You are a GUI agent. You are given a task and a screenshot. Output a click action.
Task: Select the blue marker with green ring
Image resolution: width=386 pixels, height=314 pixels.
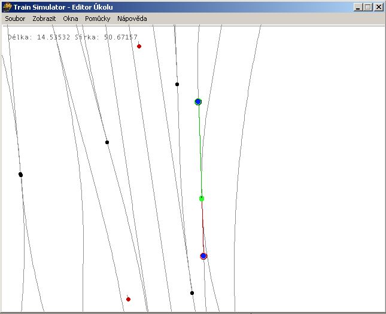[x=198, y=102]
